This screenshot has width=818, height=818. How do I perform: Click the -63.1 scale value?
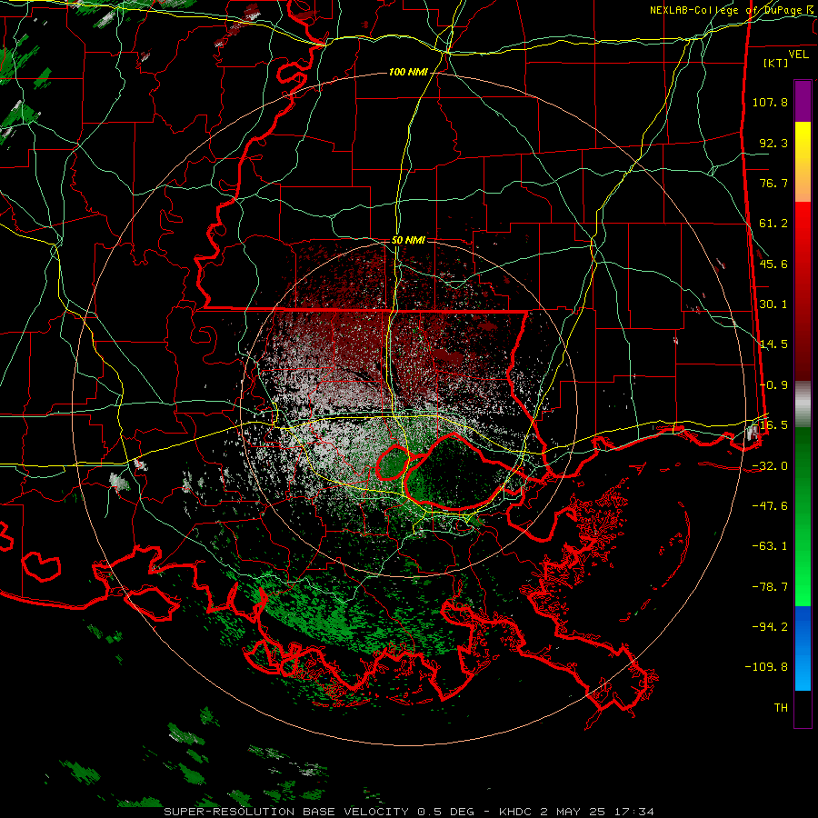[x=770, y=546]
